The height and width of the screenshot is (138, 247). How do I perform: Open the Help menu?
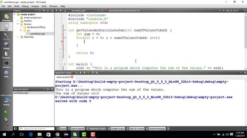point(63,6)
